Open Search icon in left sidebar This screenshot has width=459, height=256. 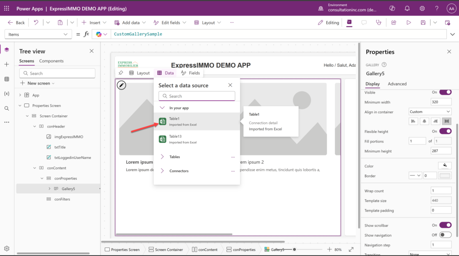point(7,108)
